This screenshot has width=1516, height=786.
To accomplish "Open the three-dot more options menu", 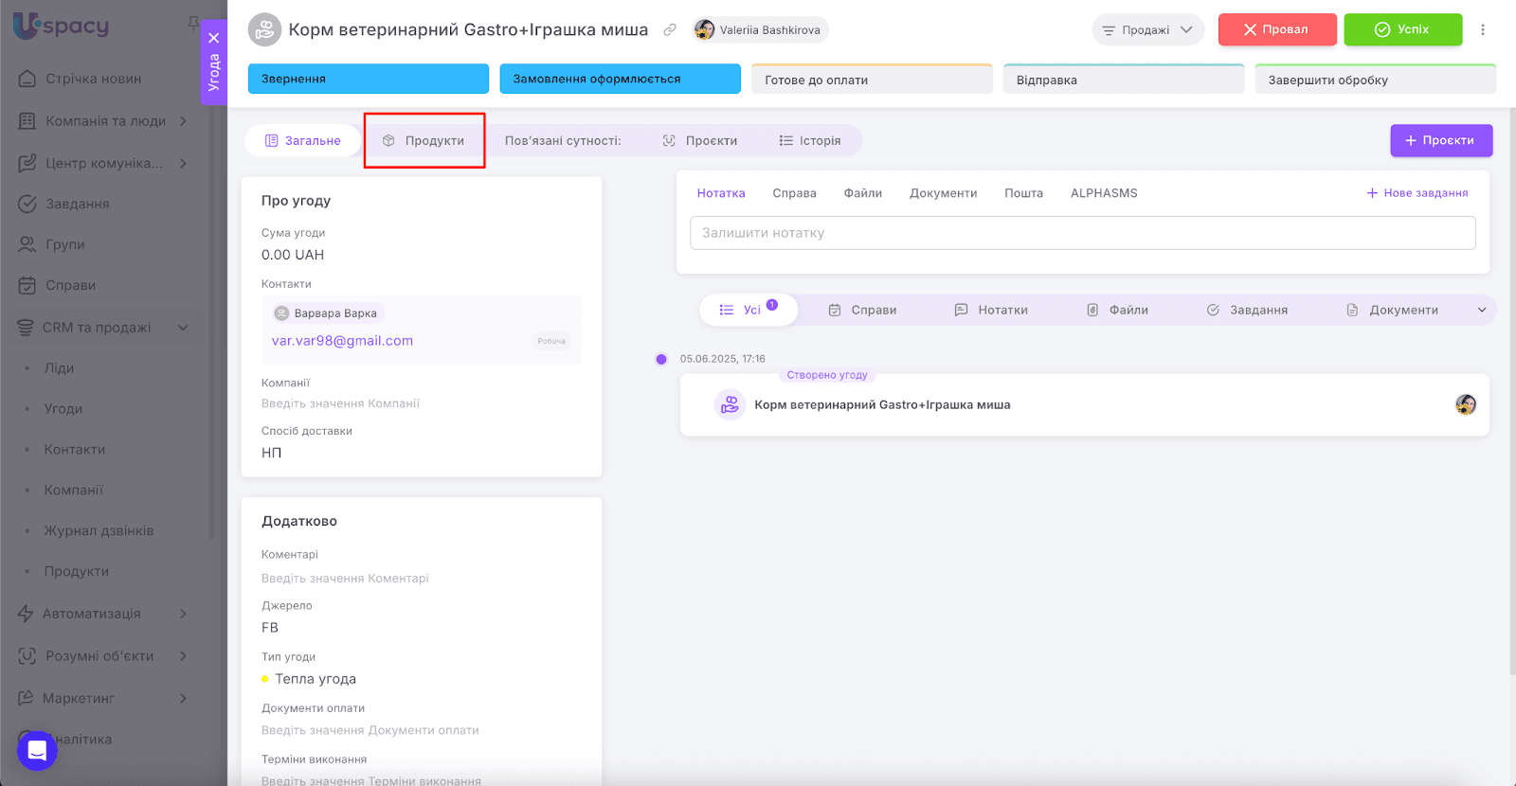I will 1483,30.
